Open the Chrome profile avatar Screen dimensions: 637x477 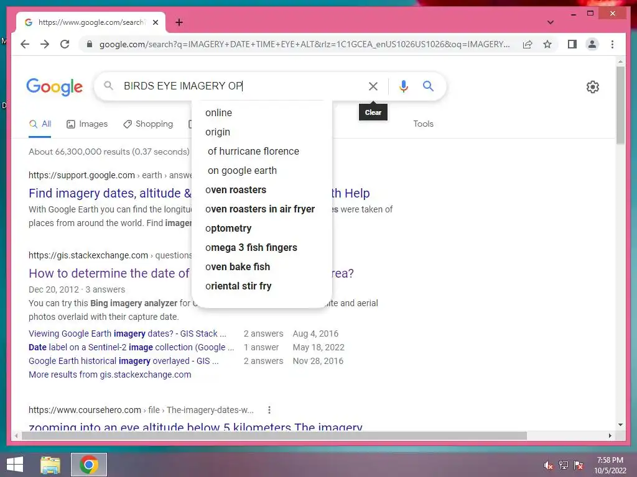(x=592, y=44)
